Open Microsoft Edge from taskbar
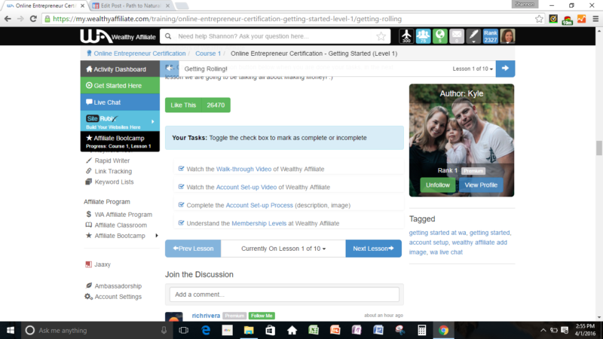 point(206,331)
